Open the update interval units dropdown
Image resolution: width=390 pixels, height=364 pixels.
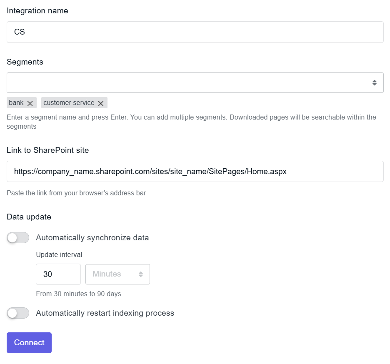click(117, 274)
